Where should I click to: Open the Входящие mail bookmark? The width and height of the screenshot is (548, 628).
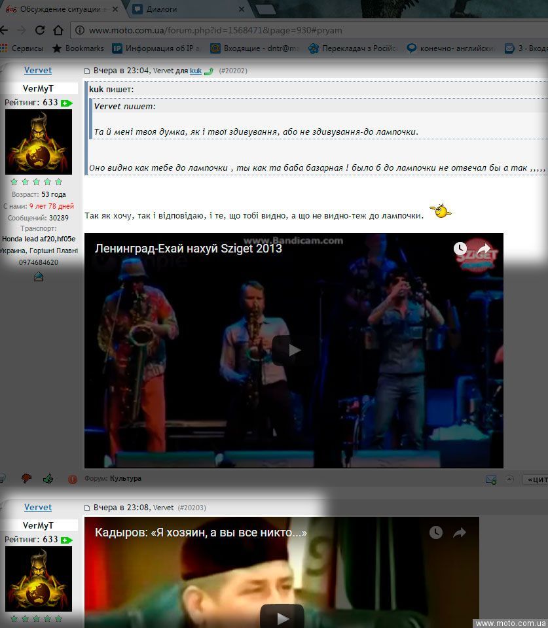255,48
